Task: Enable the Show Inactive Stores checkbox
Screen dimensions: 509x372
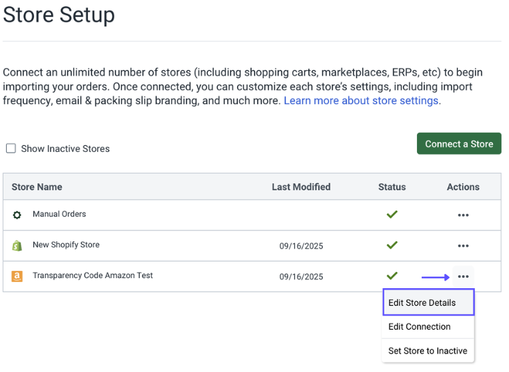Action: pyautogui.click(x=11, y=149)
